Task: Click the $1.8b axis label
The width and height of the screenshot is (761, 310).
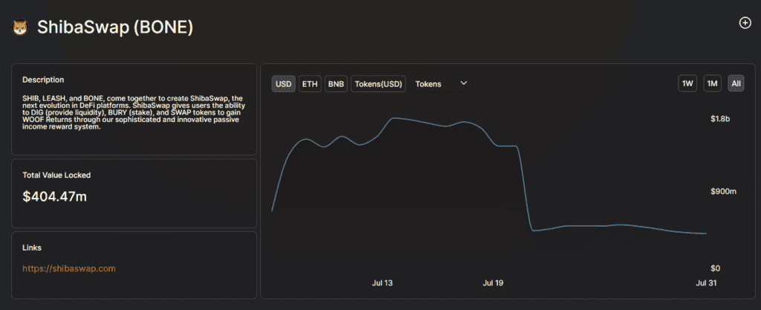Action: [x=719, y=119]
